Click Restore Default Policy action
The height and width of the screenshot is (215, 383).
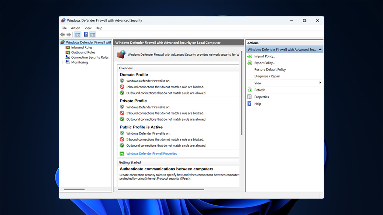[270, 70]
